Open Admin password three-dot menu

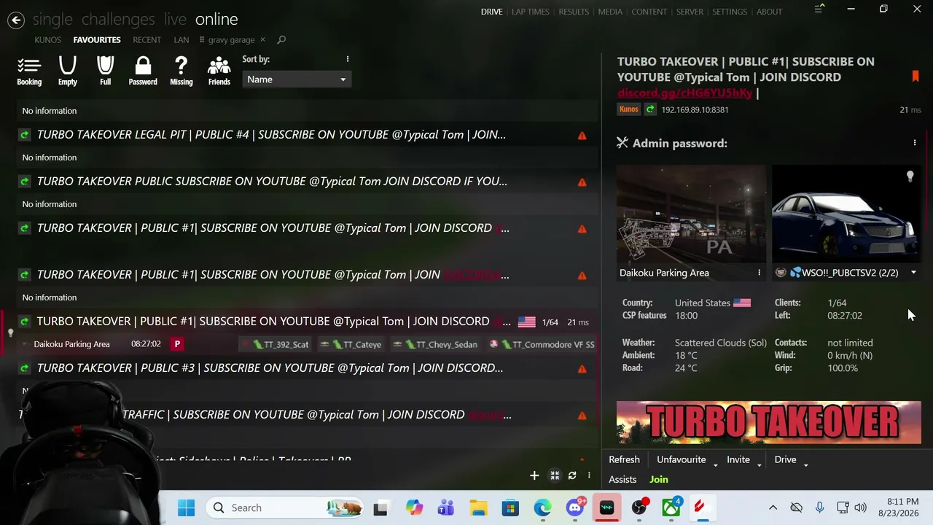tap(915, 143)
